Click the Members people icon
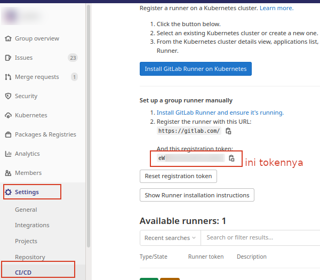Viewport: 320px width, 280px height. (8, 173)
